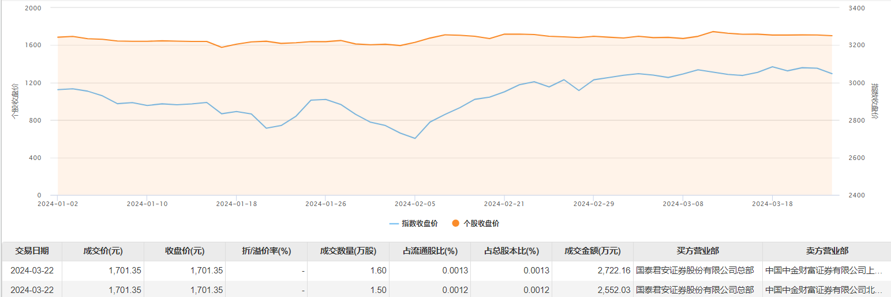Click the 2024-01-10 x-axis date label

point(147,203)
